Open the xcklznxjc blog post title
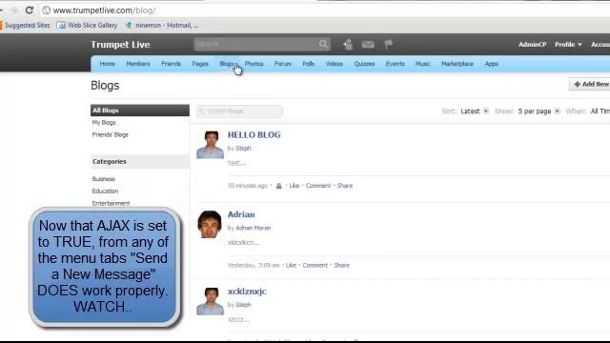Image resolution: width=610 pixels, height=343 pixels. coord(247,292)
